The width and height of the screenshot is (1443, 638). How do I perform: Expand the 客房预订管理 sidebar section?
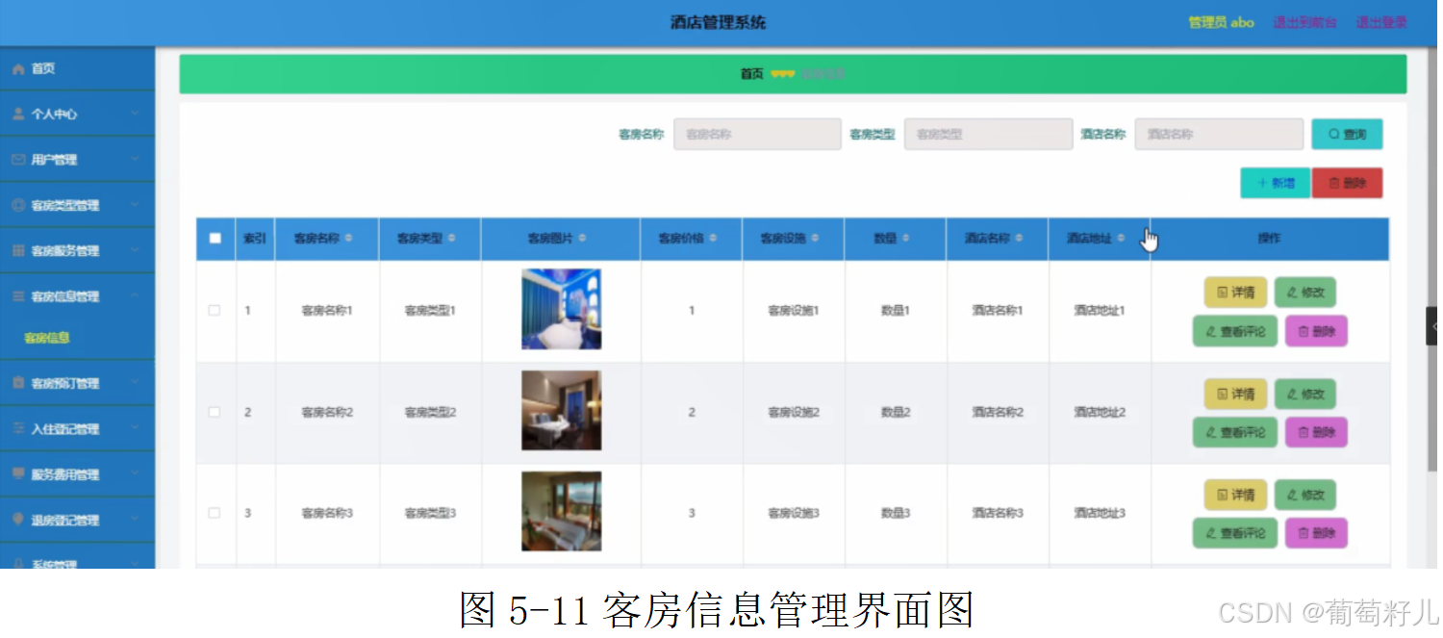pos(77,383)
